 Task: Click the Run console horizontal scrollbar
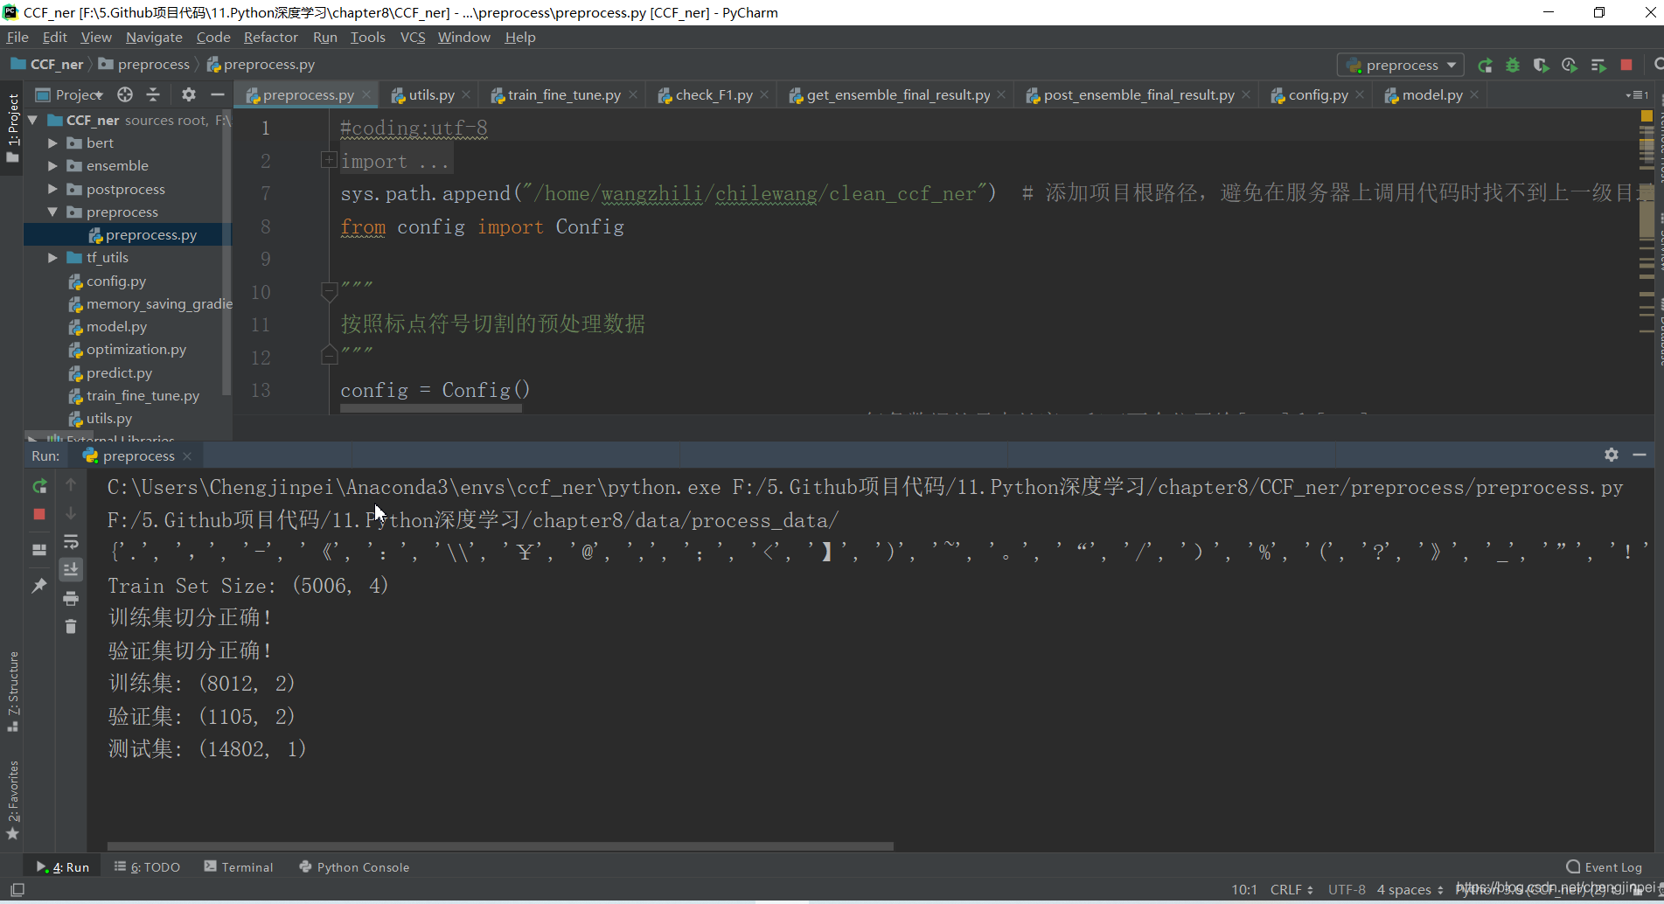tap(500, 846)
